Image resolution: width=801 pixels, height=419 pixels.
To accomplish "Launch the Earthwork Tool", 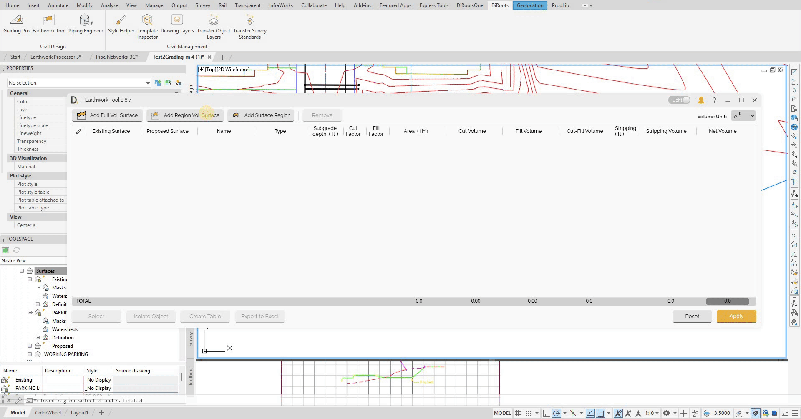I will point(49,25).
